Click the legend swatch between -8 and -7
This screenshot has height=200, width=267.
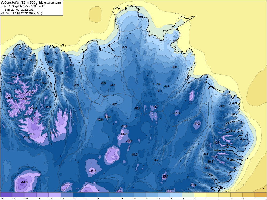coord(103,195)
